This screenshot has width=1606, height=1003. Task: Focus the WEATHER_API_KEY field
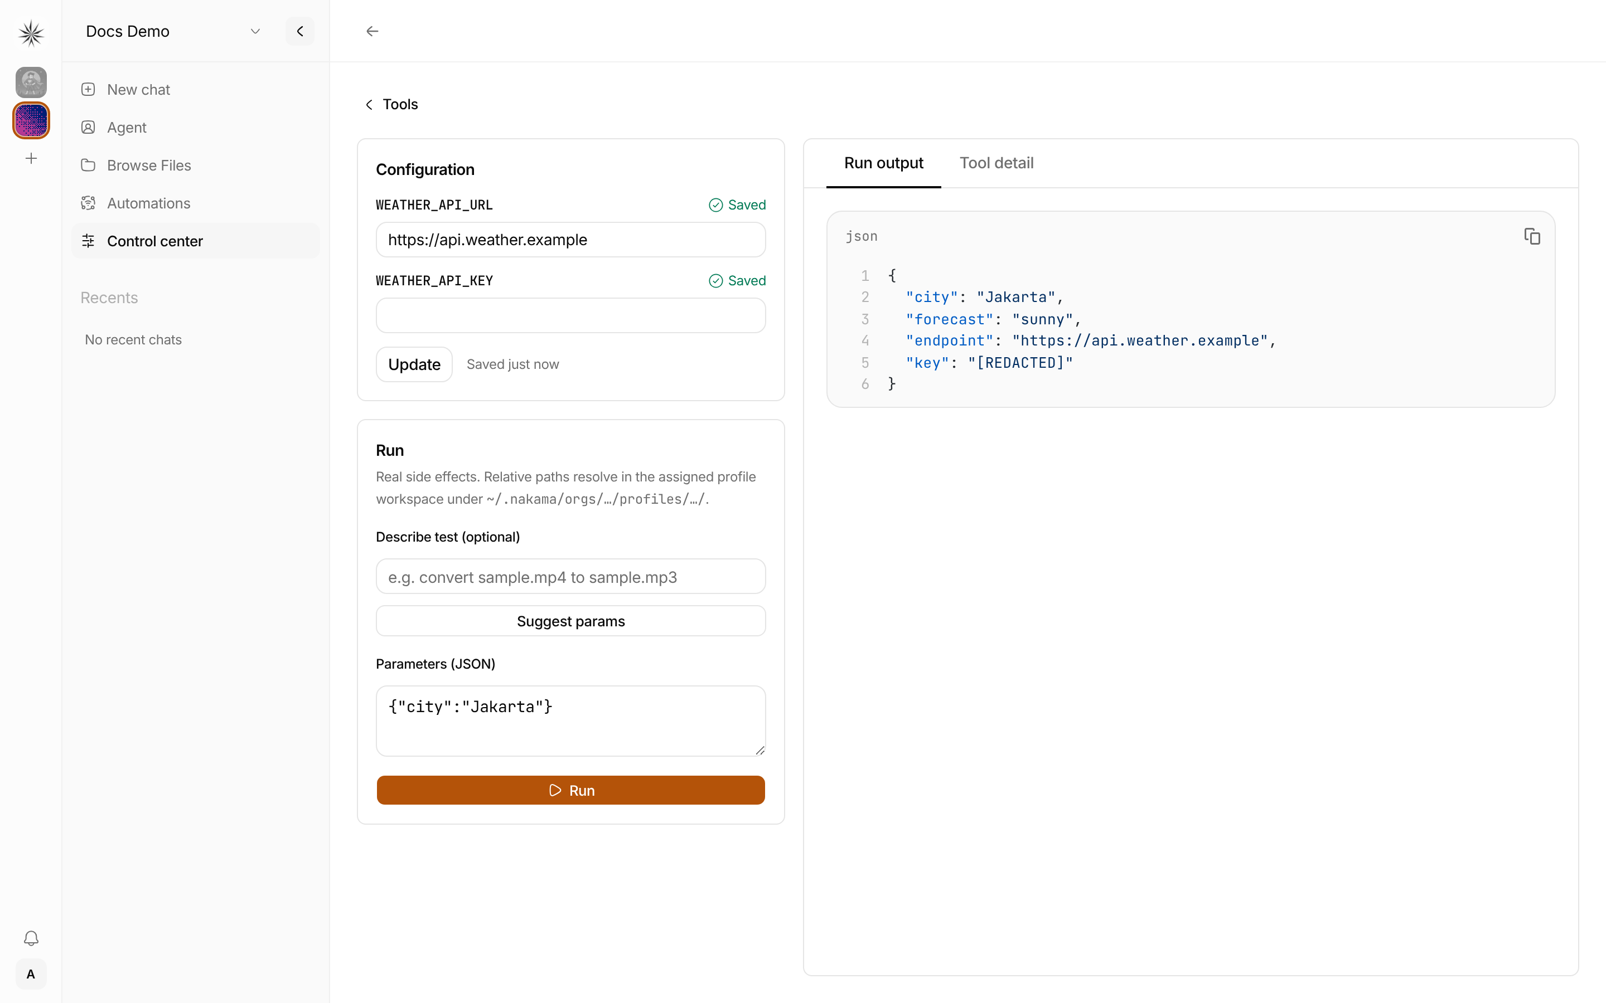point(570,315)
